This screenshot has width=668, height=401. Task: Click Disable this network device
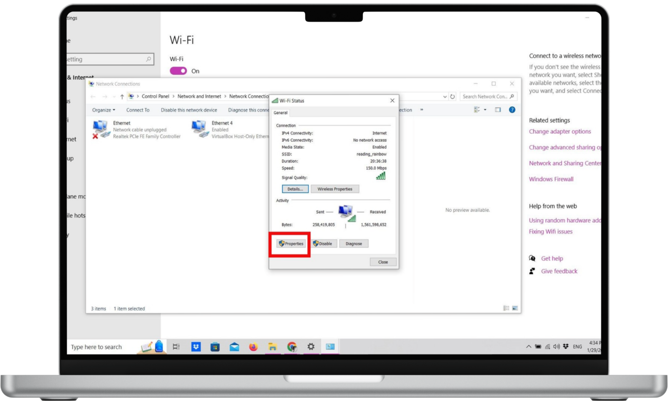189,110
